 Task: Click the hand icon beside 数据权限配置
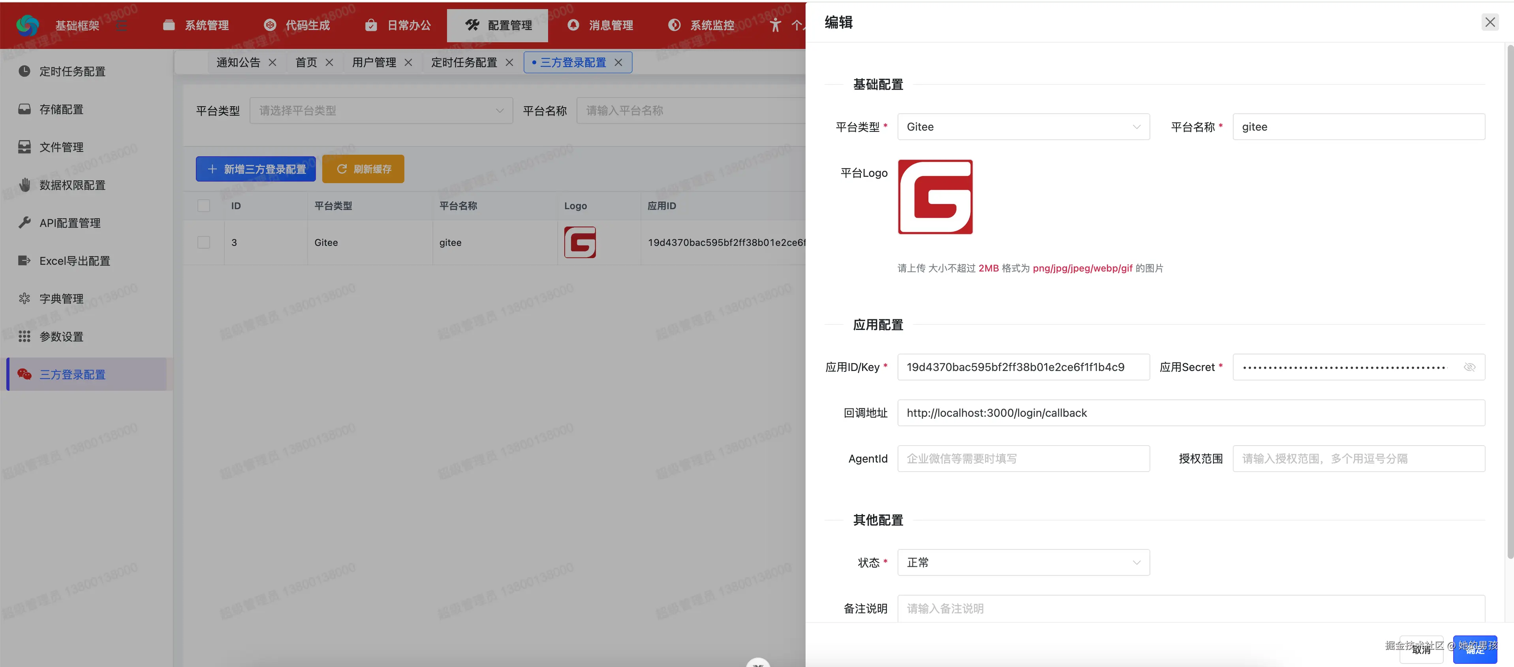tap(24, 185)
